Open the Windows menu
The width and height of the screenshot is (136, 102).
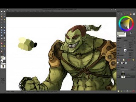[x=47, y=11]
